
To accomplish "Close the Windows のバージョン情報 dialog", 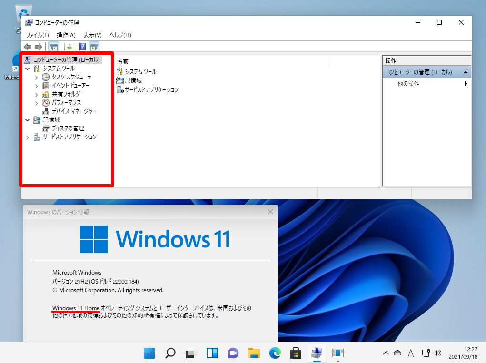I will pyautogui.click(x=270, y=212).
